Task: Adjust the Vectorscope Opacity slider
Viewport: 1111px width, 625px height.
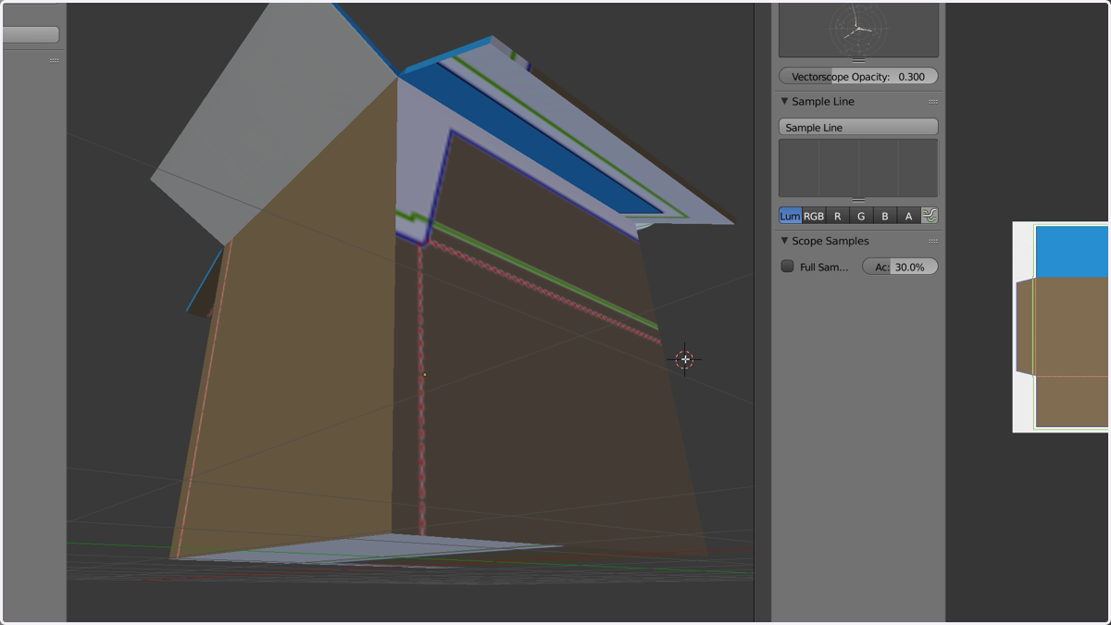Action: click(x=858, y=77)
